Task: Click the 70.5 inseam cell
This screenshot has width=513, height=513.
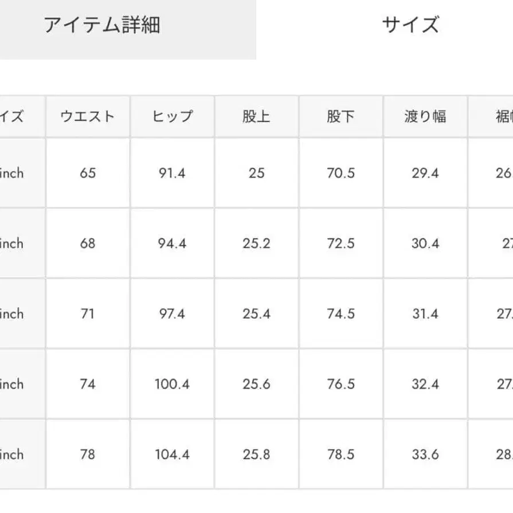Action: (340, 173)
